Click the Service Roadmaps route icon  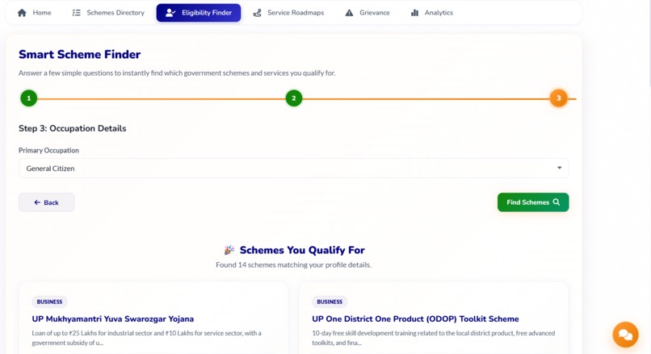point(258,13)
